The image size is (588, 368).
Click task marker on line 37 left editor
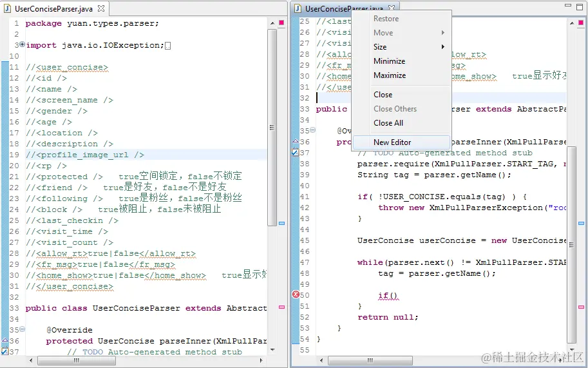tap(5, 351)
